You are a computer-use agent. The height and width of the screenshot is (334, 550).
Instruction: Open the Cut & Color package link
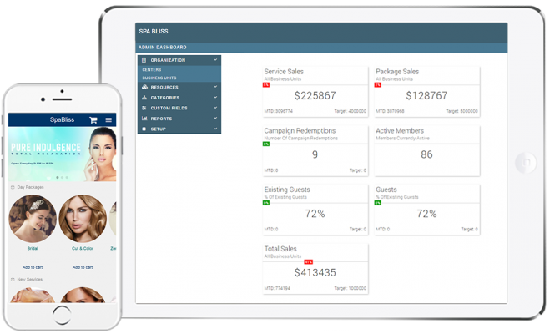(x=83, y=248)
